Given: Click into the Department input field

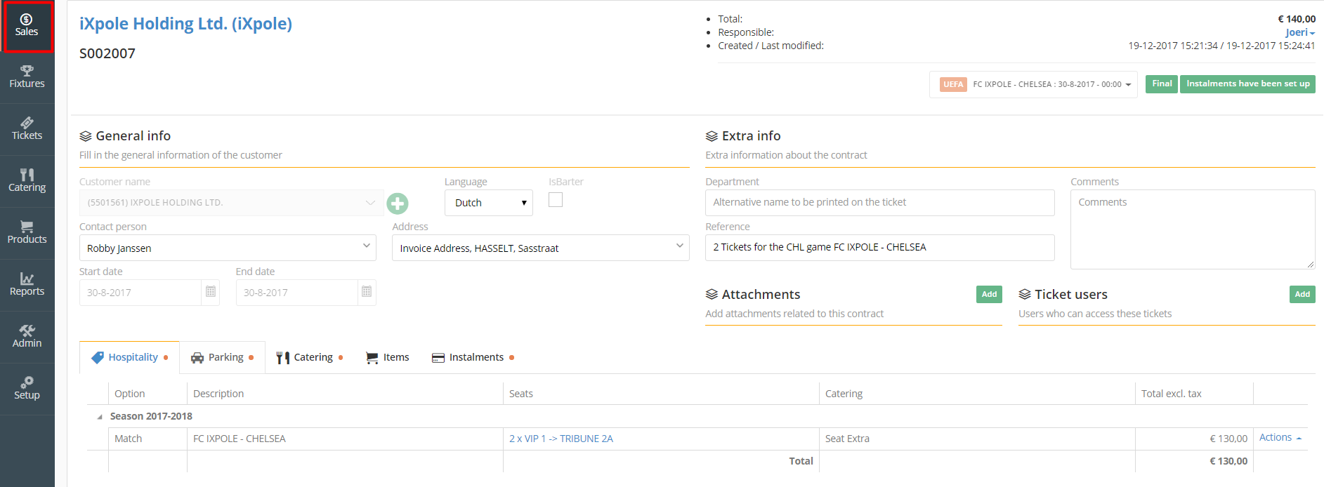Looking at the screenshot, I should tap(879, 203).
